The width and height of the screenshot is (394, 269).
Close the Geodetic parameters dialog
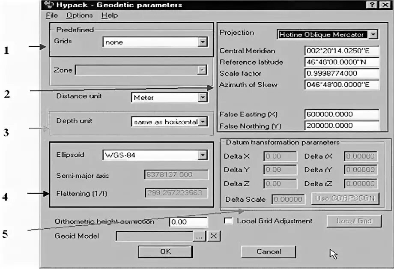(x=385, y=5)
